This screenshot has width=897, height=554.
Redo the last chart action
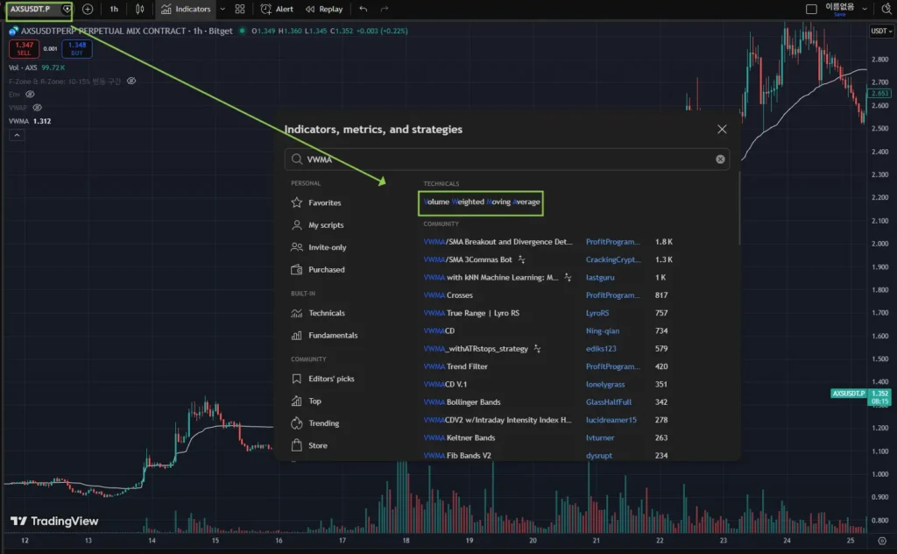385,9
